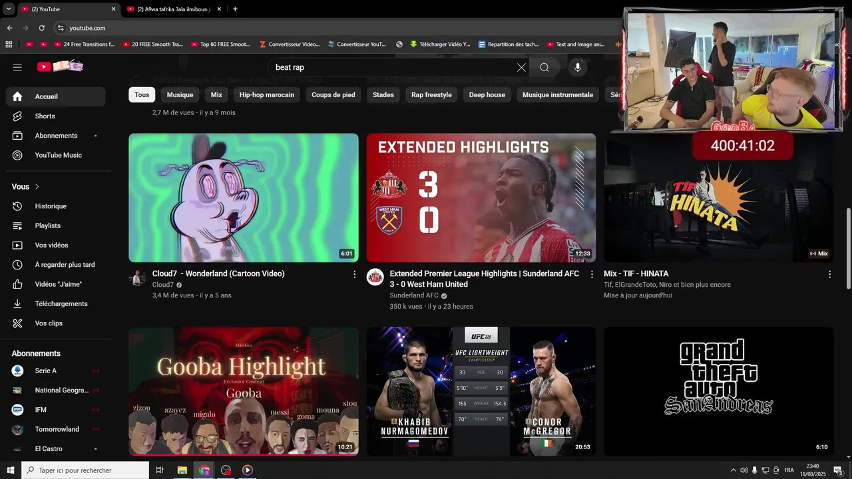Open Extended Premier League Highlights title
This screenshot has width=852, height=479.
484,279
